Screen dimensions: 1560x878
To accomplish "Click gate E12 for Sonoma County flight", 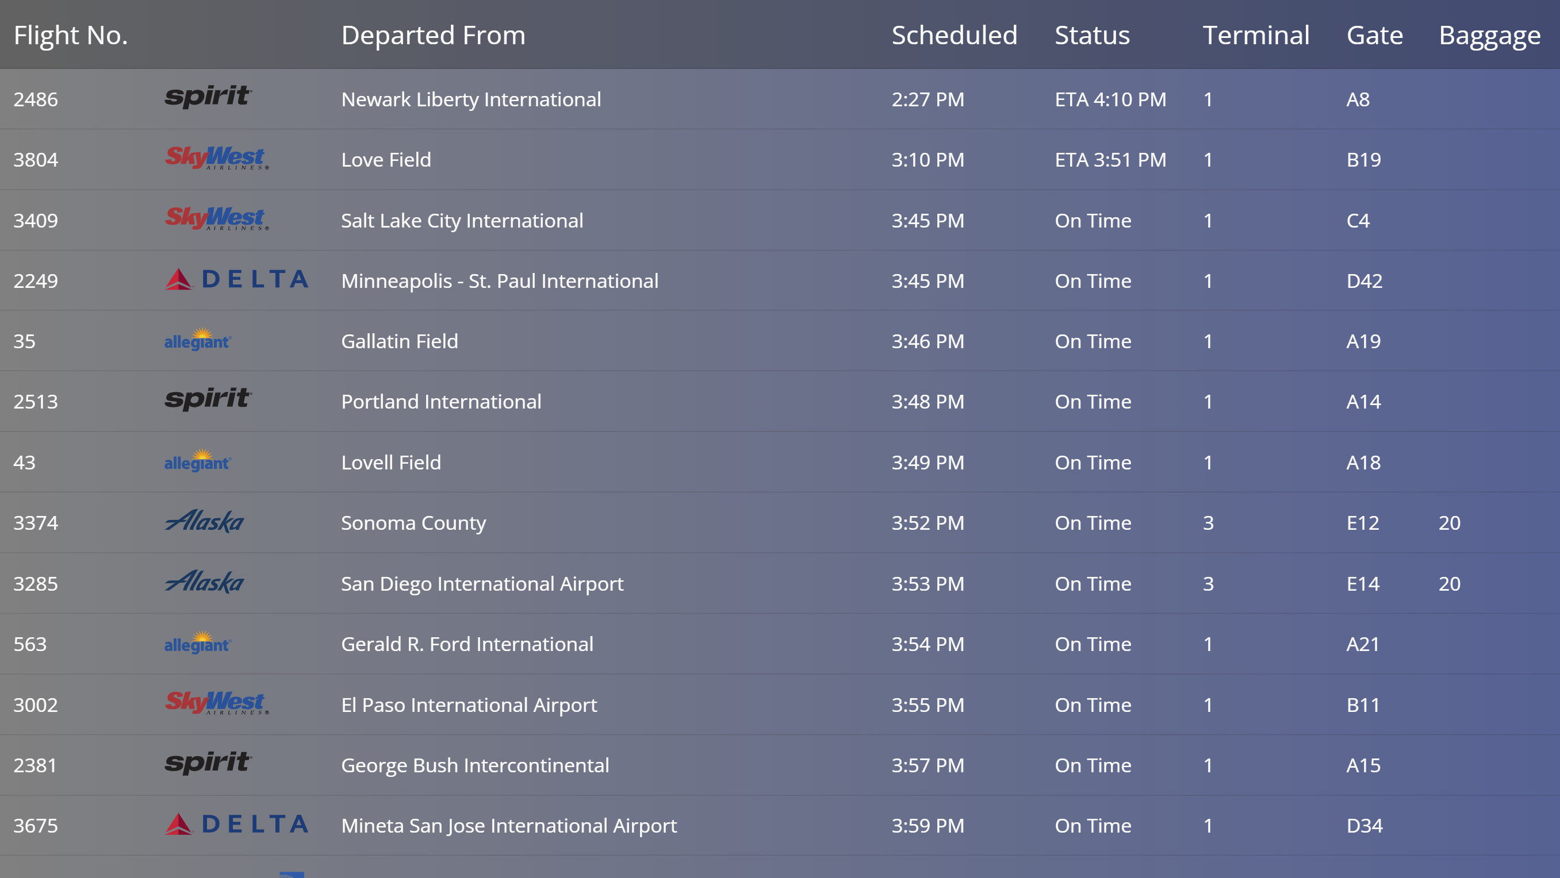I will coord(1363,523).
